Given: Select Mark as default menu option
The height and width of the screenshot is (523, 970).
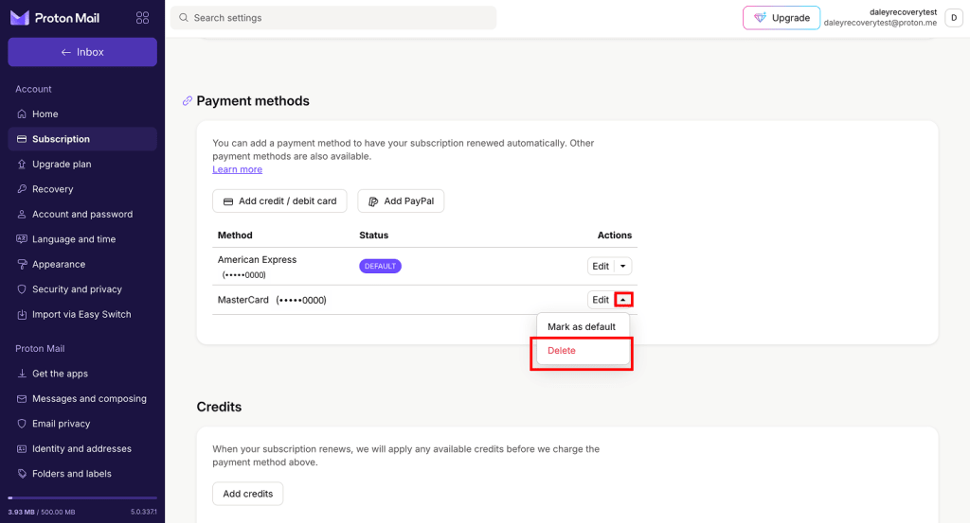Looking at the screenshot, I should tap(582, 326).
